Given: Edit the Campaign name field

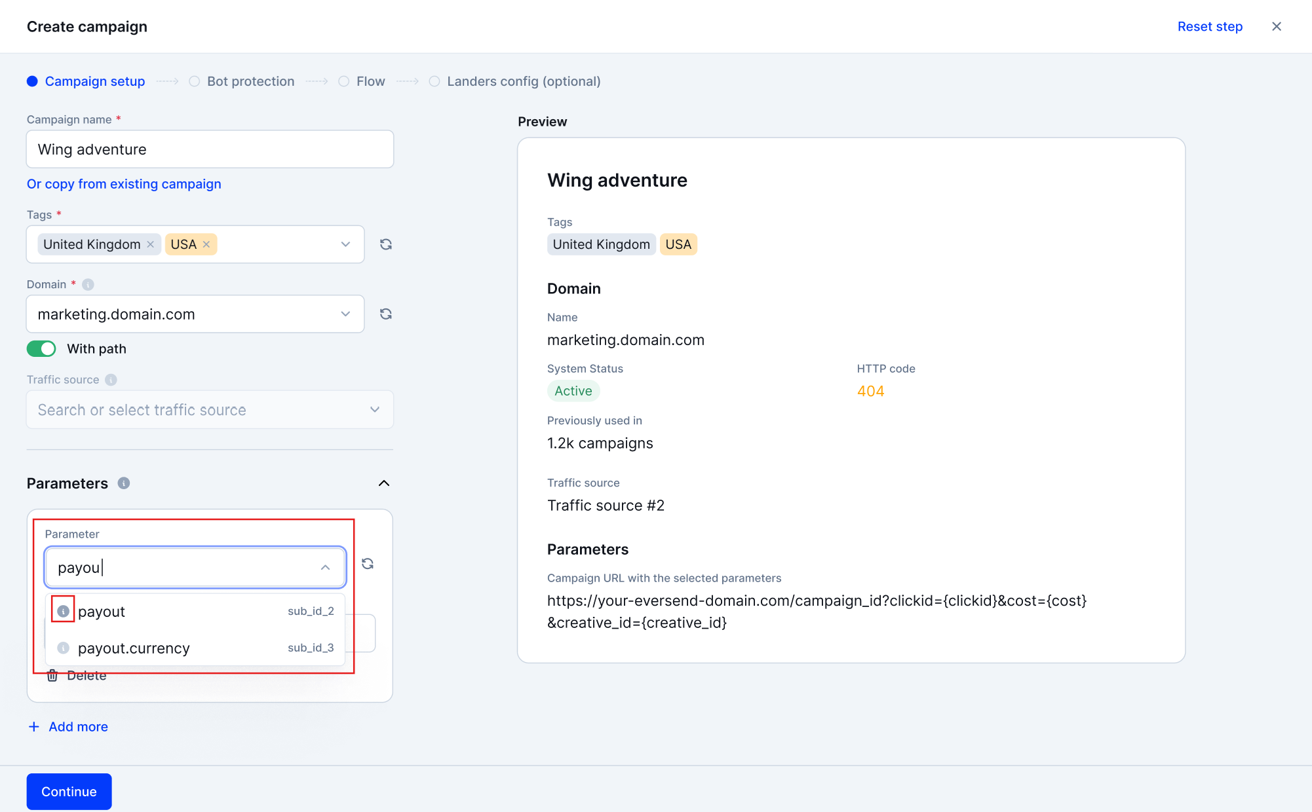Looking at the screenshot, I should (210, 149).
